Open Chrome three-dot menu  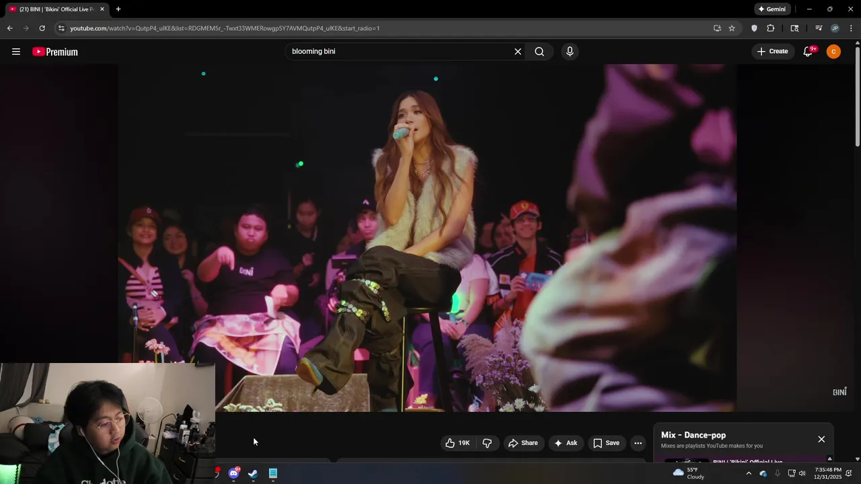[x=851, y=28]
